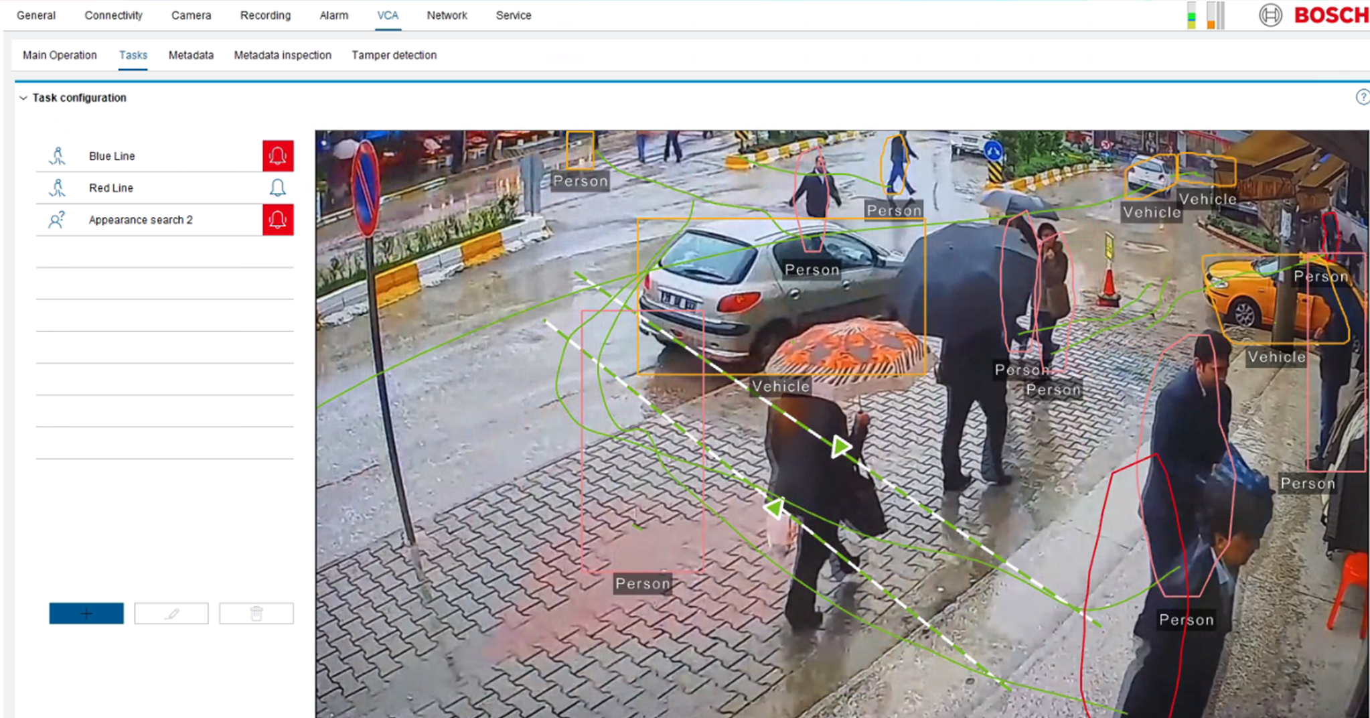Click the green direction arrow on the line

(840, 447)
